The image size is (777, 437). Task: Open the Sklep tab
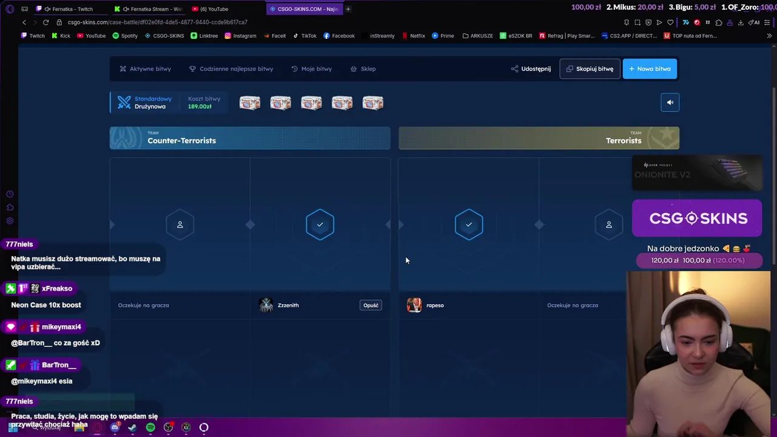[x=363, y=69]
